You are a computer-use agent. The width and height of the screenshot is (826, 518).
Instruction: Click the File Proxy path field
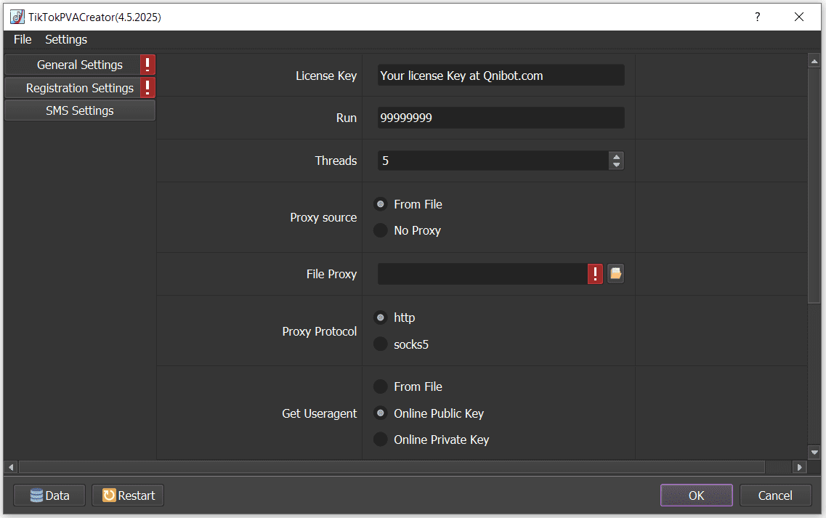(482, 274)
